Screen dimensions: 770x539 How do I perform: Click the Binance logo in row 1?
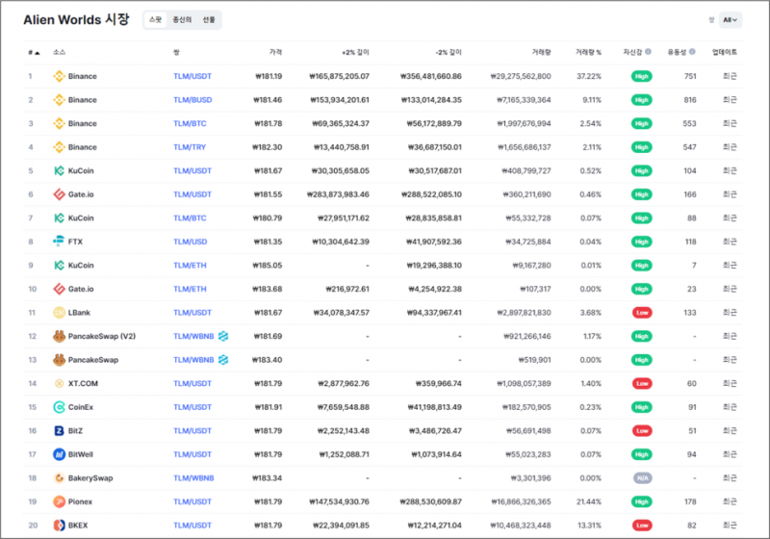59,76
